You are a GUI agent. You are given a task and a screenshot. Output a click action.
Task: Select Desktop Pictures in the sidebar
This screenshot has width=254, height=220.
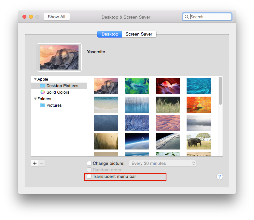[59, 86]
